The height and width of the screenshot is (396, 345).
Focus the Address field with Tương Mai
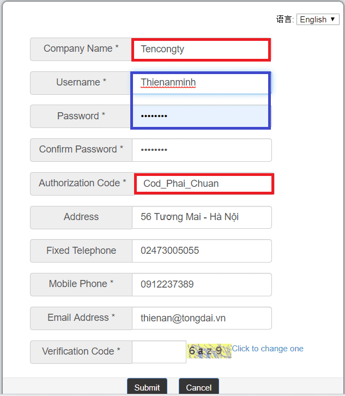coord(202,217)
